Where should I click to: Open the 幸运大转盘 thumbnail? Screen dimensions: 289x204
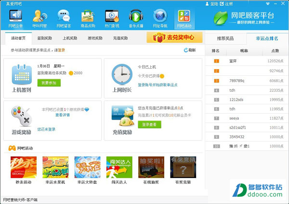[x=87, y=167]
